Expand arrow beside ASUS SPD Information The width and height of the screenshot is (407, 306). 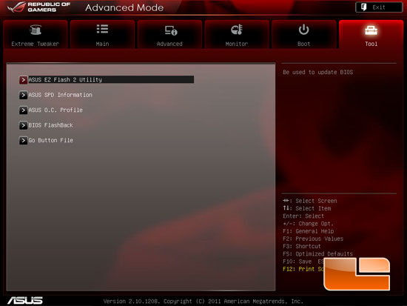(23, 95)
